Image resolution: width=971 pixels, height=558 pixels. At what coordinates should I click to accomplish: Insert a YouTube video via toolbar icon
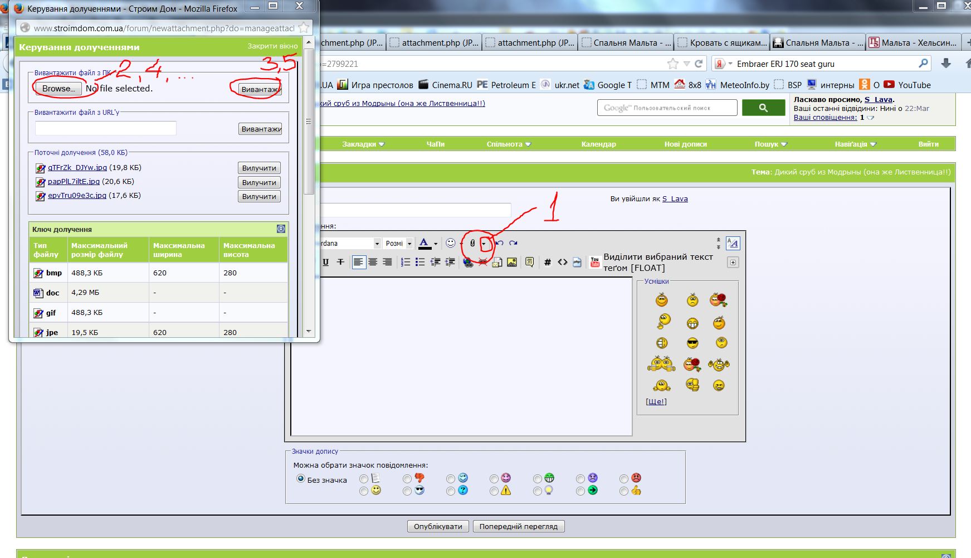595,262
